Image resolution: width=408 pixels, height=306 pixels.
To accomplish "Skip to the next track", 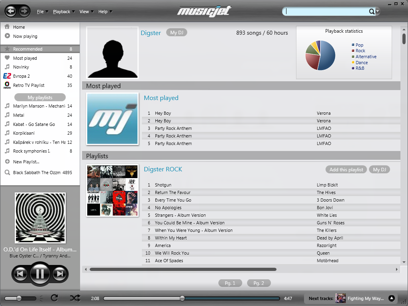I will click(x=60, y=274).
